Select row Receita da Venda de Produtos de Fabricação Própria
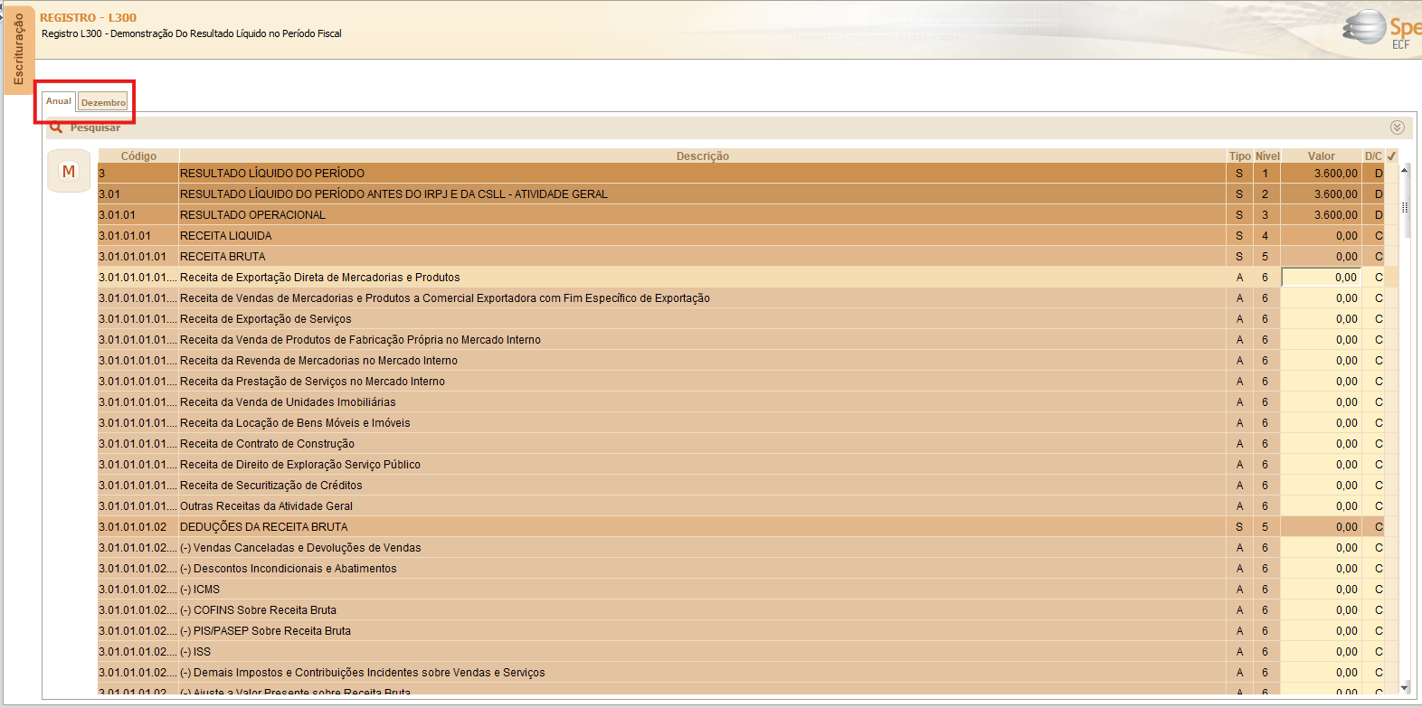Viewport: 1422px width, 708px height. pyautogui.click(x=747, y=339)
